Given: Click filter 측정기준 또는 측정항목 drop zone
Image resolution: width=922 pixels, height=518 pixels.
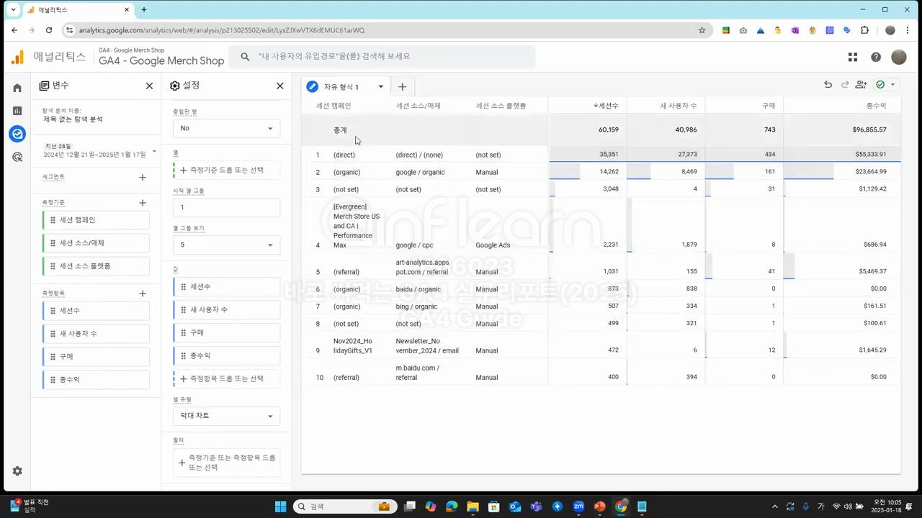Looking at the screenshot, I should coord(226,462).
